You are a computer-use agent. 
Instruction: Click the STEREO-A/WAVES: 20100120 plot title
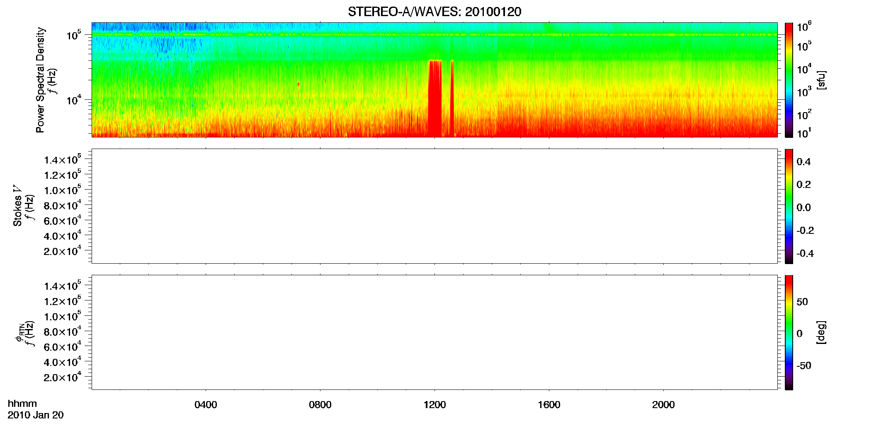coord(434,12)
